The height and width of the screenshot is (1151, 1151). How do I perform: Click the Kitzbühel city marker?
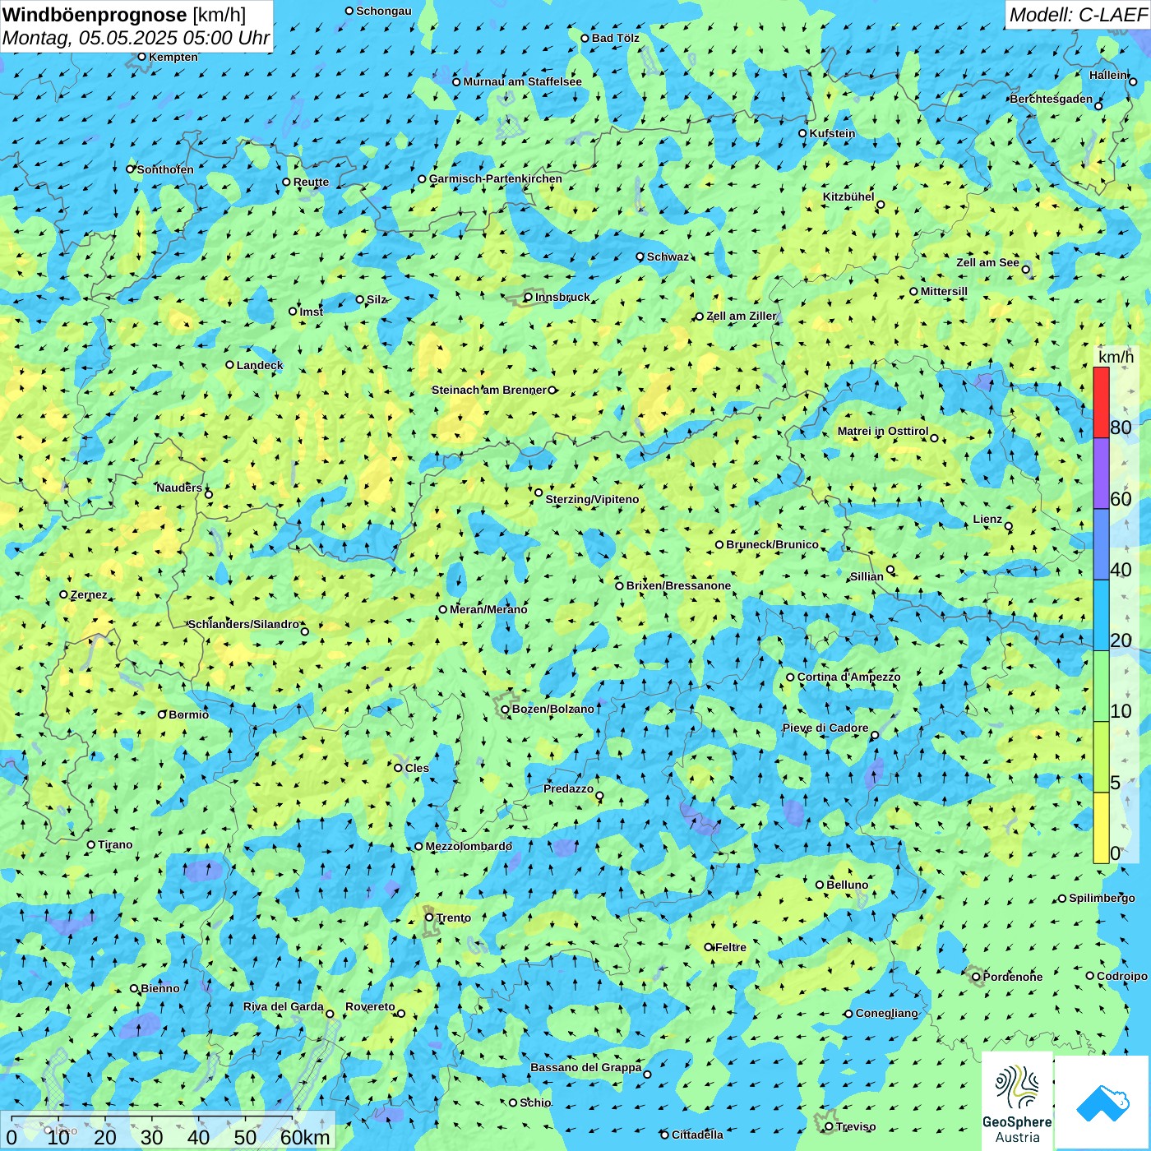pos(881,205)
